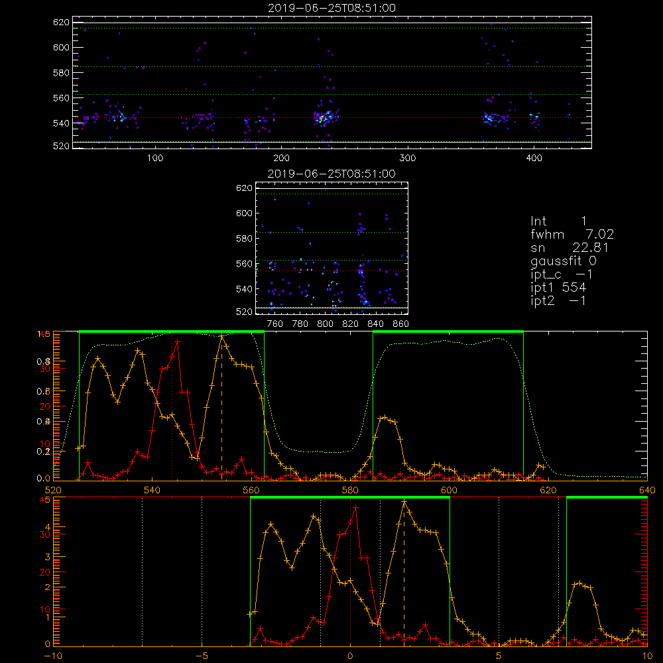Click the red peak at 0 in the bottom plot
The width and height of the screenshot is (663, 663).
point(355,507)
